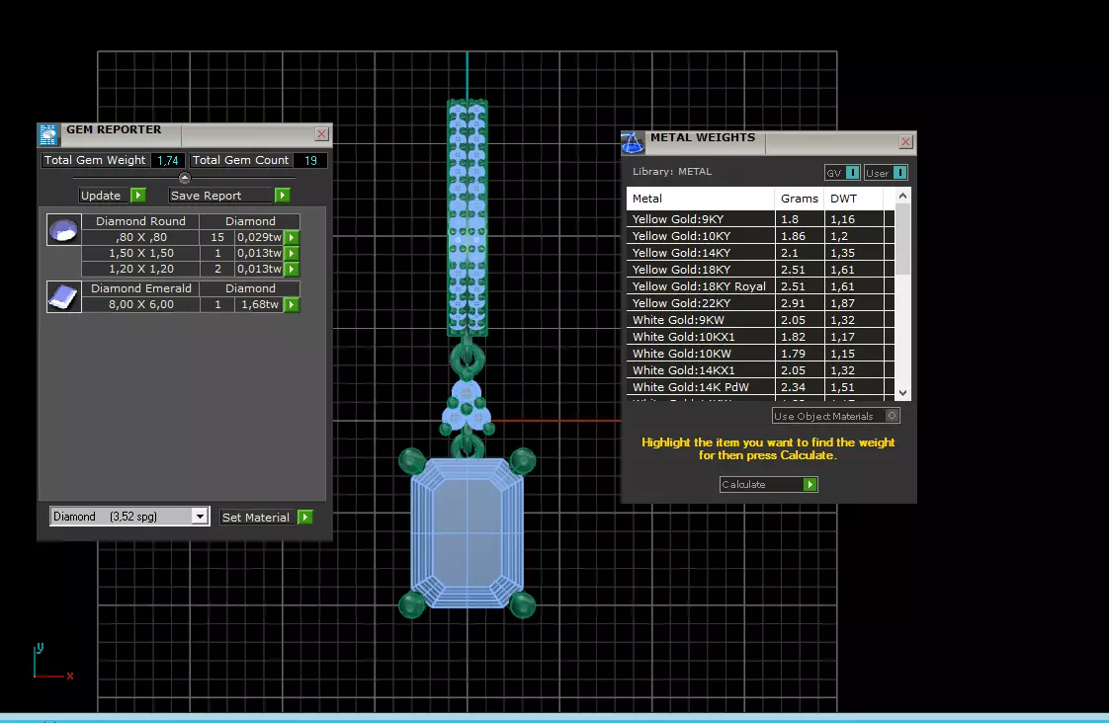Close the Metal Weights panel
The image size is (1109, 723).
click(905, 141)
